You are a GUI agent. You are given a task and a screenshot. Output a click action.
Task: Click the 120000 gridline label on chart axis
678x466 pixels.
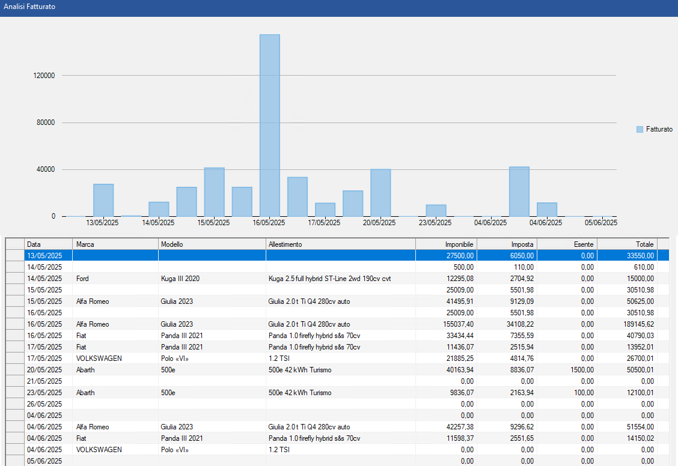(x=46, y=76)
